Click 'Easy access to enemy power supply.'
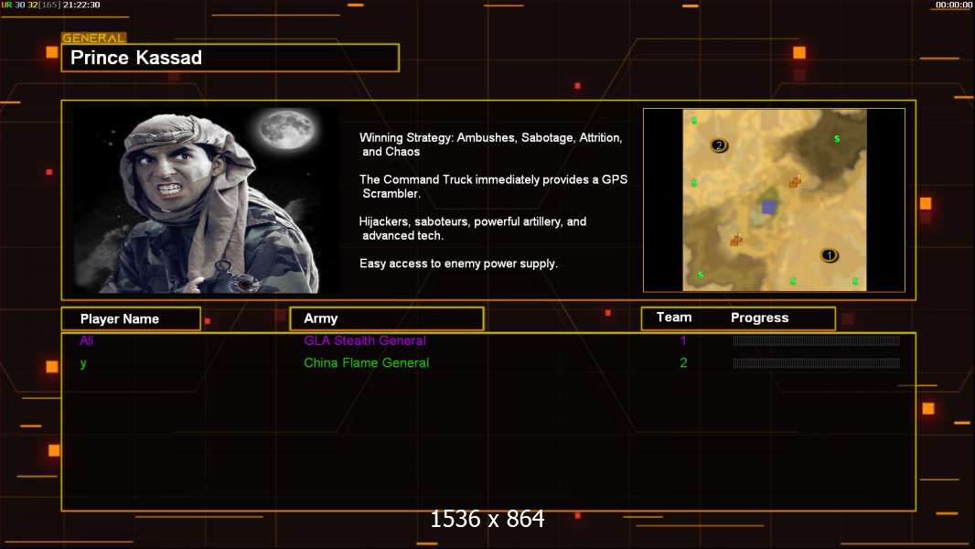 coord(458,264)
